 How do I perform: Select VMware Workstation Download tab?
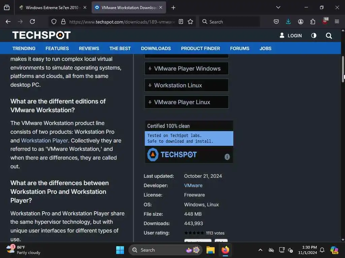[x=129, y=7]
